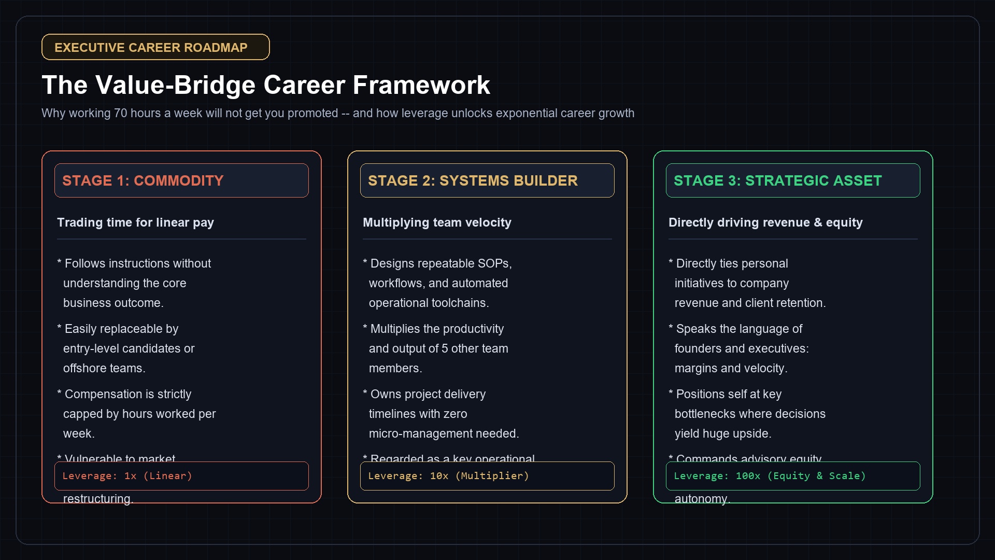Click the 'Designs repeatable SOPs' bullet
The height and width of the screenshot is (560, 995).
437,283
